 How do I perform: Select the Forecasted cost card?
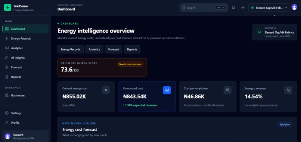coord(147,96)
